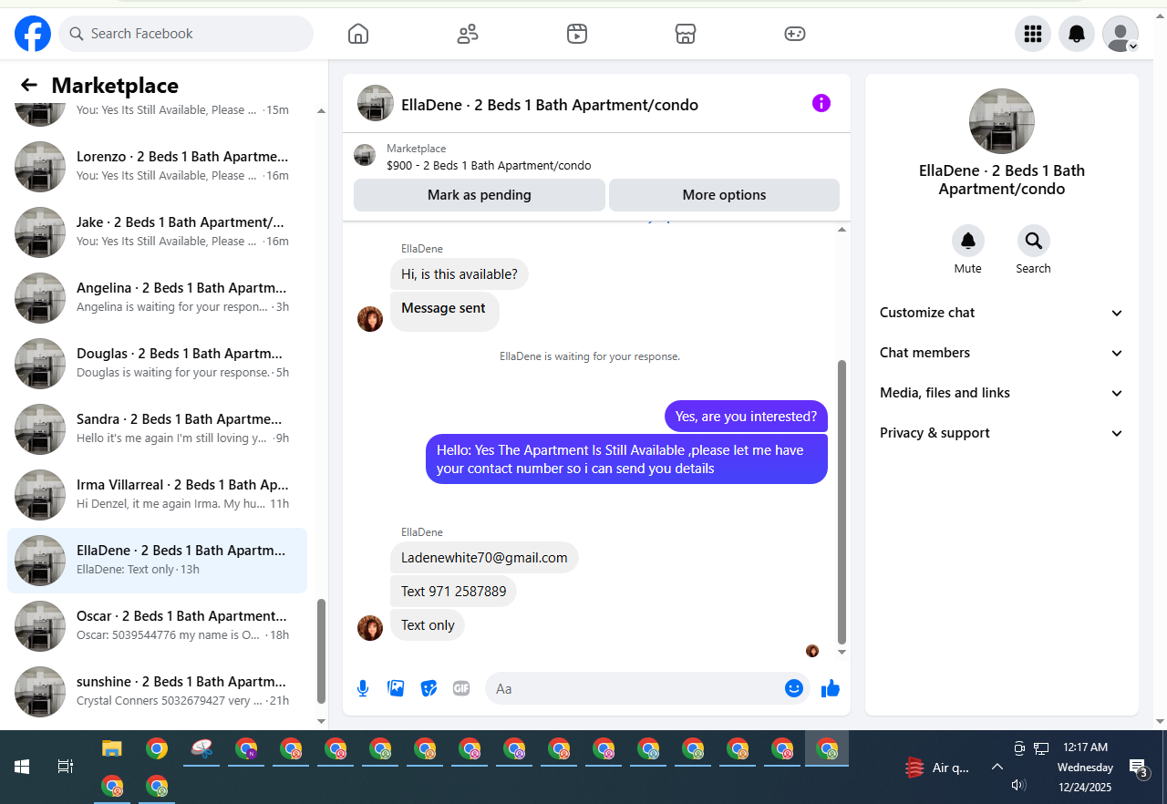Open Air quality taskbar widget
This screenshot has width=1167, height=804.
click(937, 768)
